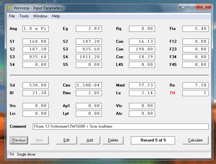Select the Rms field with 2,05

[x=89, y=93]
